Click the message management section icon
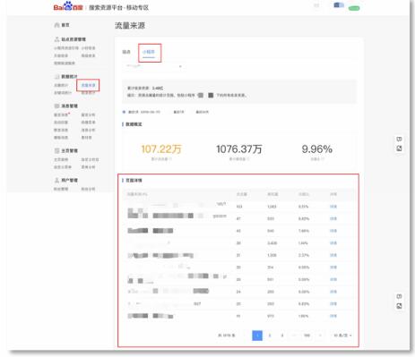 click(56, 106)
